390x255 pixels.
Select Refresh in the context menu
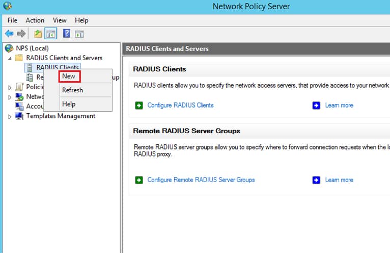[72, 90]
